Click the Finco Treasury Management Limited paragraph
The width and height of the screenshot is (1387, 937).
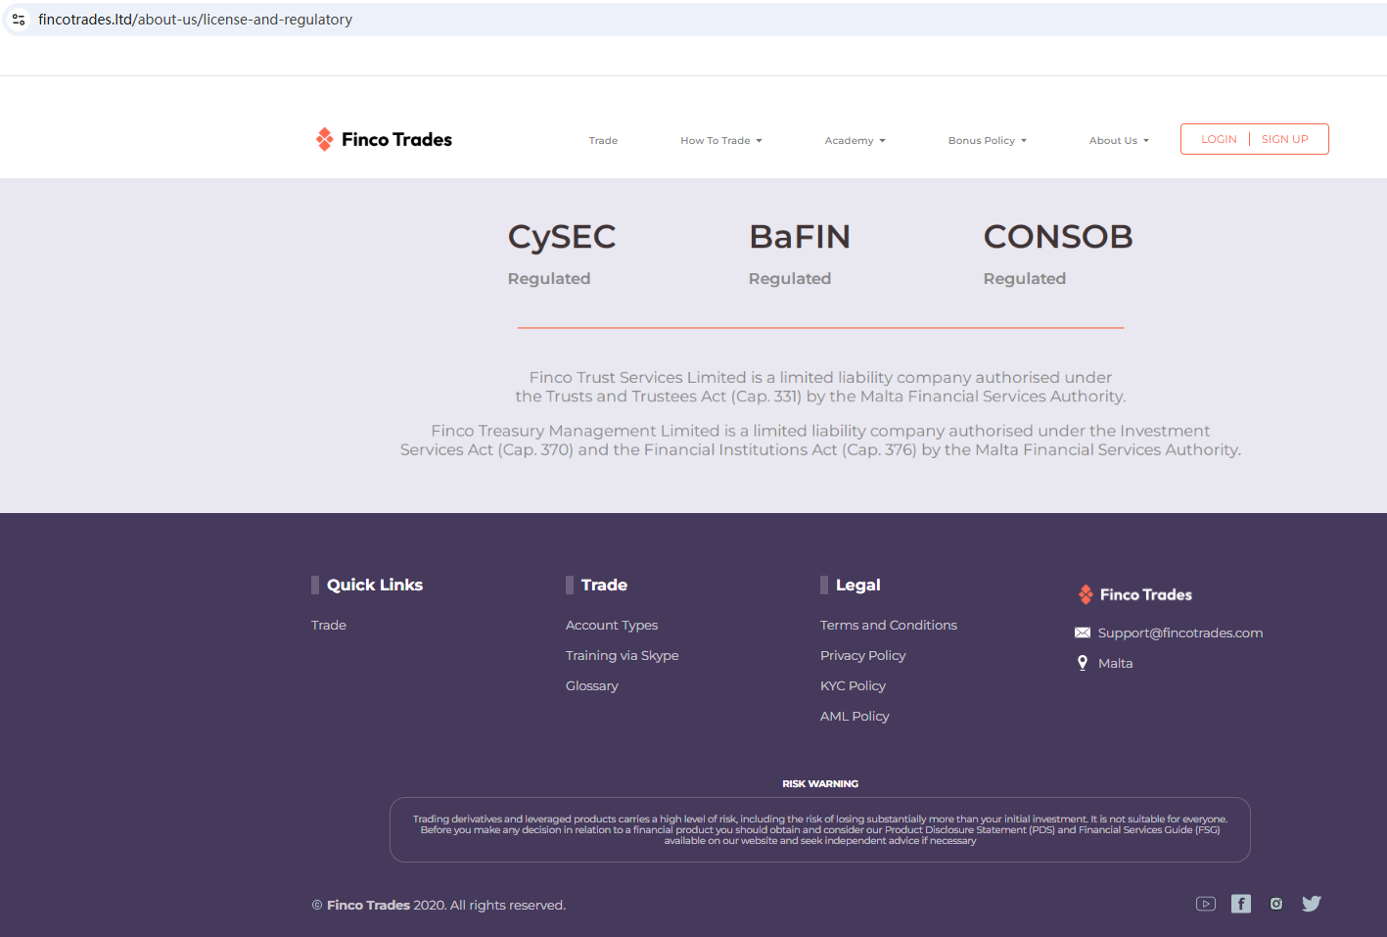820,440
